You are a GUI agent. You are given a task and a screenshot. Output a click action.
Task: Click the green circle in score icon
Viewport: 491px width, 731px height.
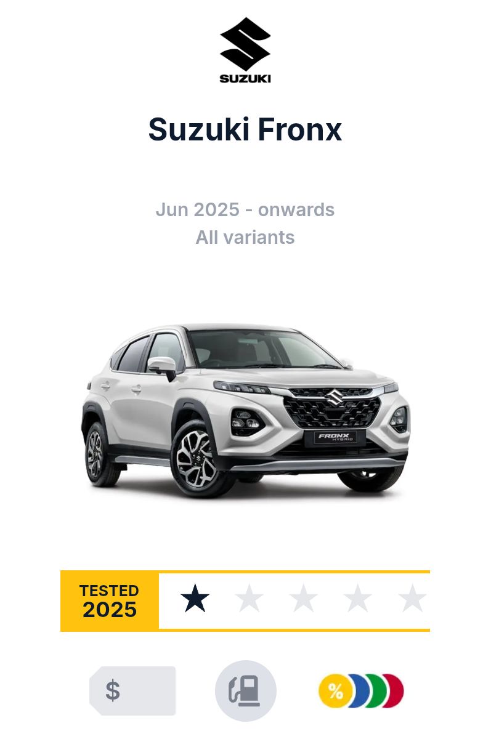point(377,690)
